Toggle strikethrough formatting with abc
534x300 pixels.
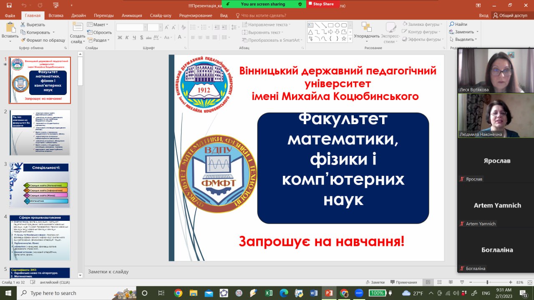(x=149, y=37)
